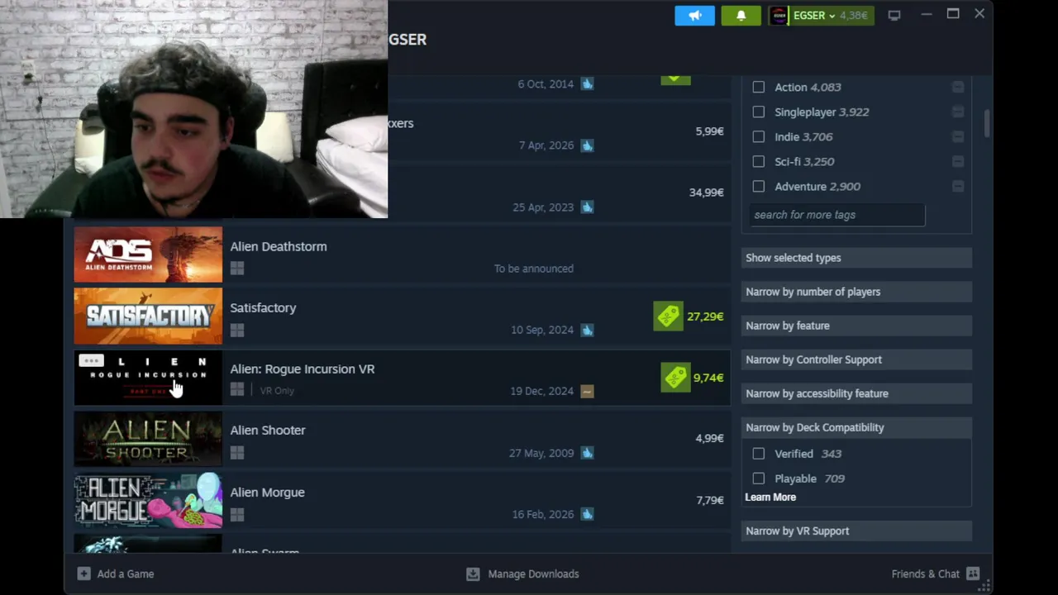This screenshot has height=595, width=1058.
Task: Click Satisfactory price 27,29€
Action: 705,317
